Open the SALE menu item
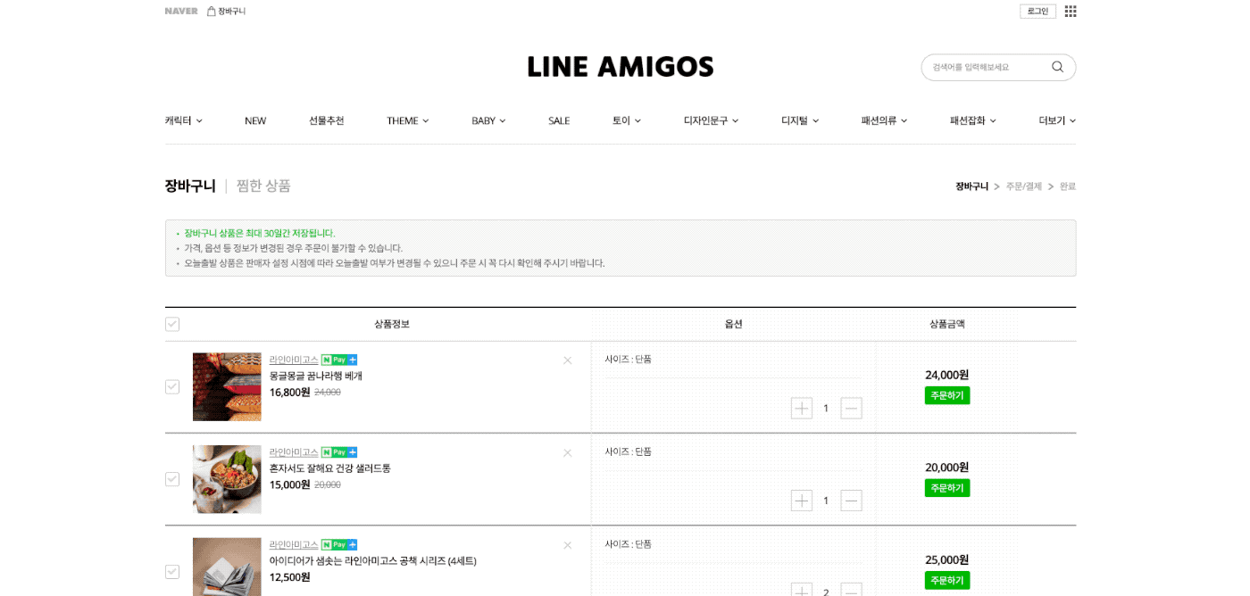 559,121
